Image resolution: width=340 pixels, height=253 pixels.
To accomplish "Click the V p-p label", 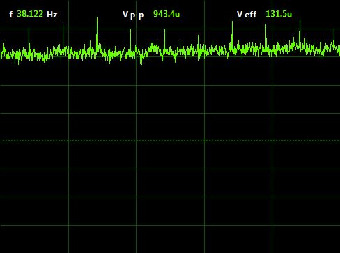I will (133, 15).
